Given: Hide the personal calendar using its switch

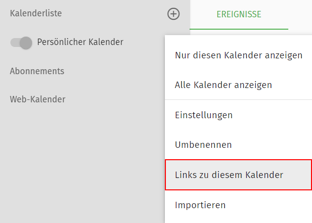Looking at the screenshot, I should (x=21, y=43).
